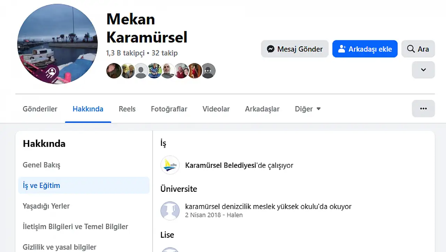This screenshot has height=252, width=446.
Task: Click the story ring badge on profile photo
Action: pos(52,72)
